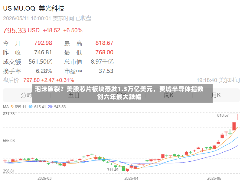Click the turnover rate 6.28%

coord(44,71)
